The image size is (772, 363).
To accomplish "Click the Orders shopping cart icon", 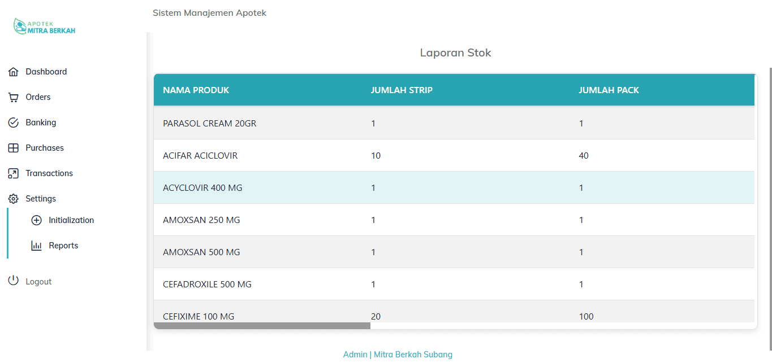I will 14,97.
